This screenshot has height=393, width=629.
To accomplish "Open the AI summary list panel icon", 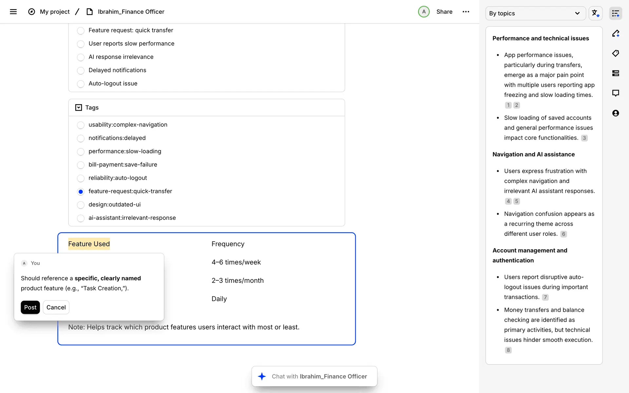I will (x=616, y=13).
